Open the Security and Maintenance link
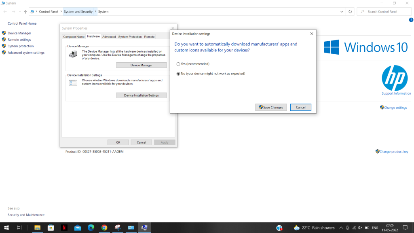The width and height of the screenshot is (414, 233). (26, 215)
